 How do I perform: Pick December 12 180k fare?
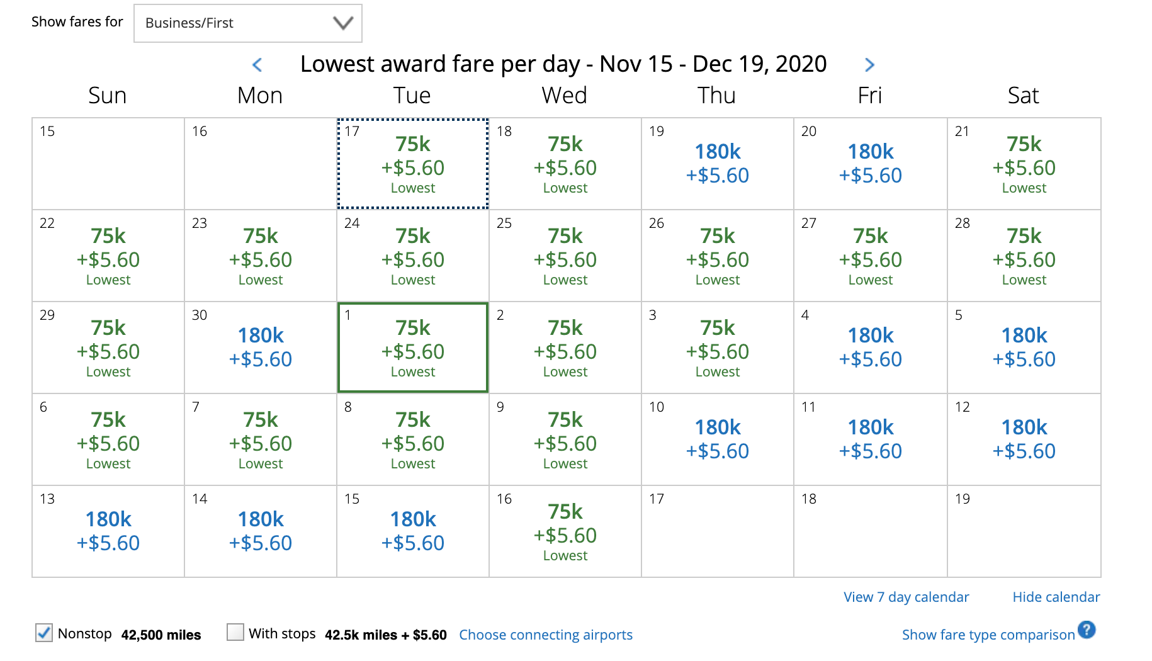[x=1024, y=439]
